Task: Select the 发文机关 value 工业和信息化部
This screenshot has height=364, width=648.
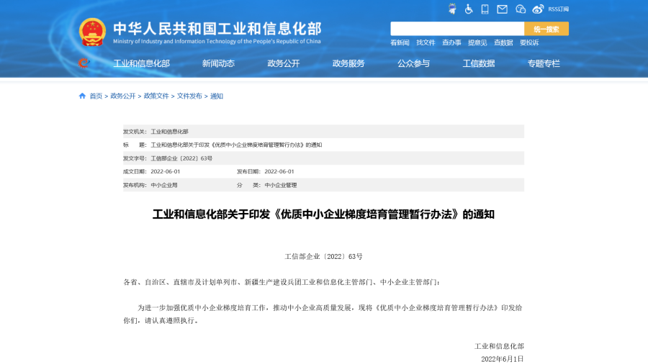Action: pyautogui.click(x=169, y=132)
